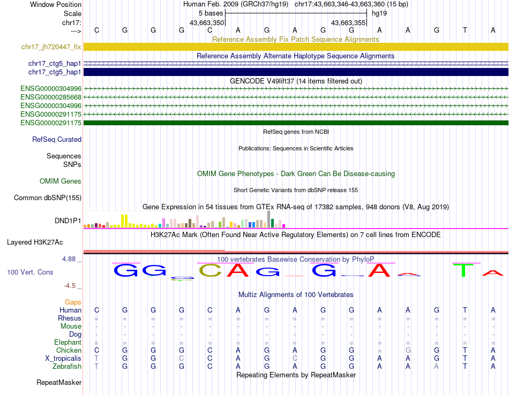Click the Sequences track label

coord(64,156)
